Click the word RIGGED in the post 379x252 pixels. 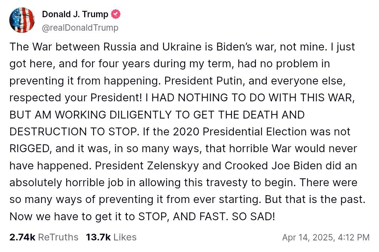[x=29, y=148]
